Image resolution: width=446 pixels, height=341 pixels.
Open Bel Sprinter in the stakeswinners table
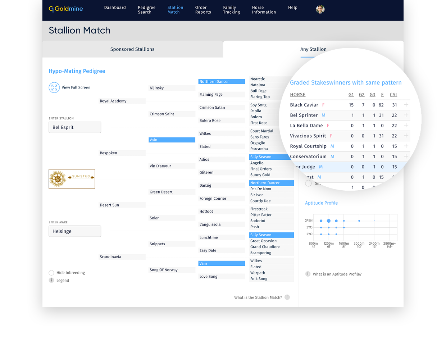point(304,115)
